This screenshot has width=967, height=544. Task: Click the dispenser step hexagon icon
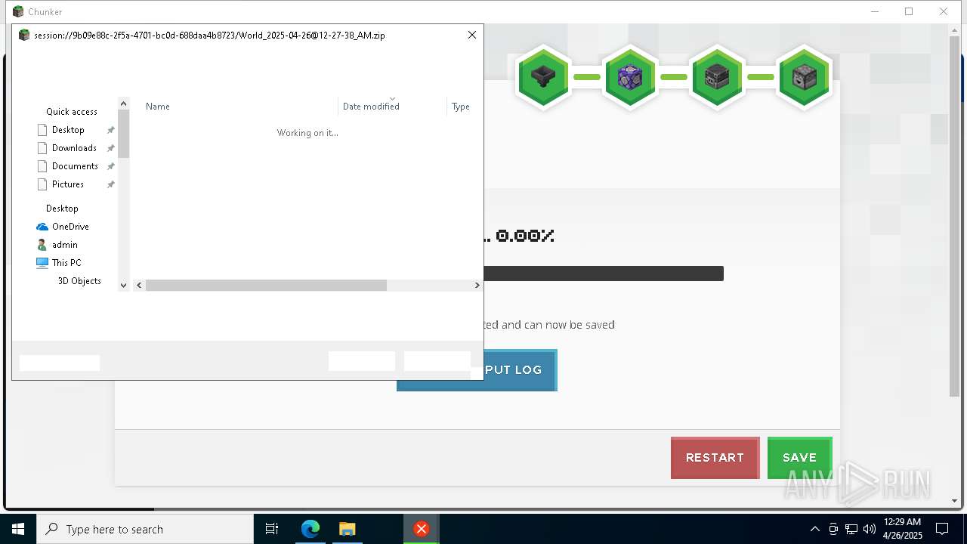tap(804, 77)
